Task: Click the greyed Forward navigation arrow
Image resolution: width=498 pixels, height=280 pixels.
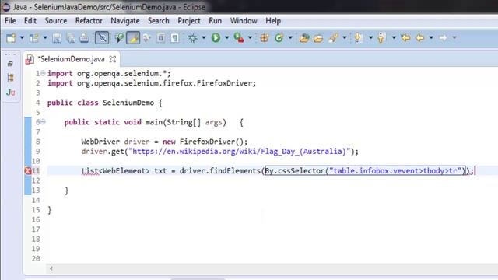Action: (x=443, y=38)
